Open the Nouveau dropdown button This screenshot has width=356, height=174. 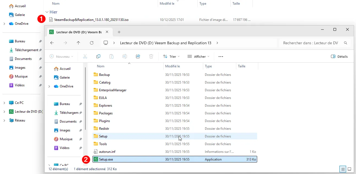pos(61,56)
